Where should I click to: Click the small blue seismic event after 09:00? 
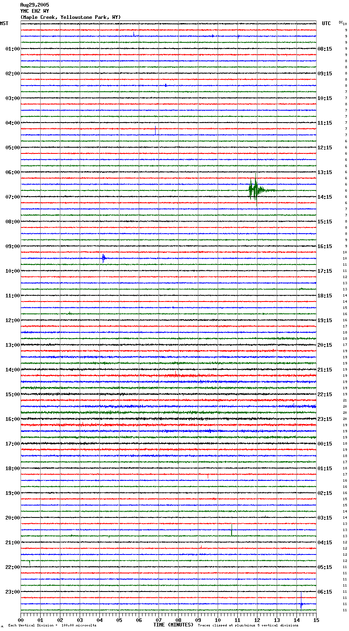(103, 258)
